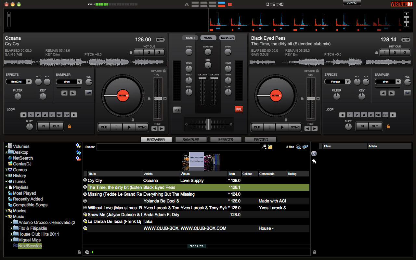This screenshot has width=416, height=260.
Task: Click the add favorite folder star icon
Action: (78, 146)
